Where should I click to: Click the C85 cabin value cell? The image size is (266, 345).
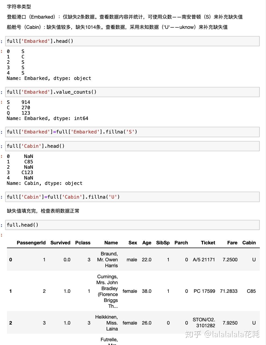[x=251, y=291]
